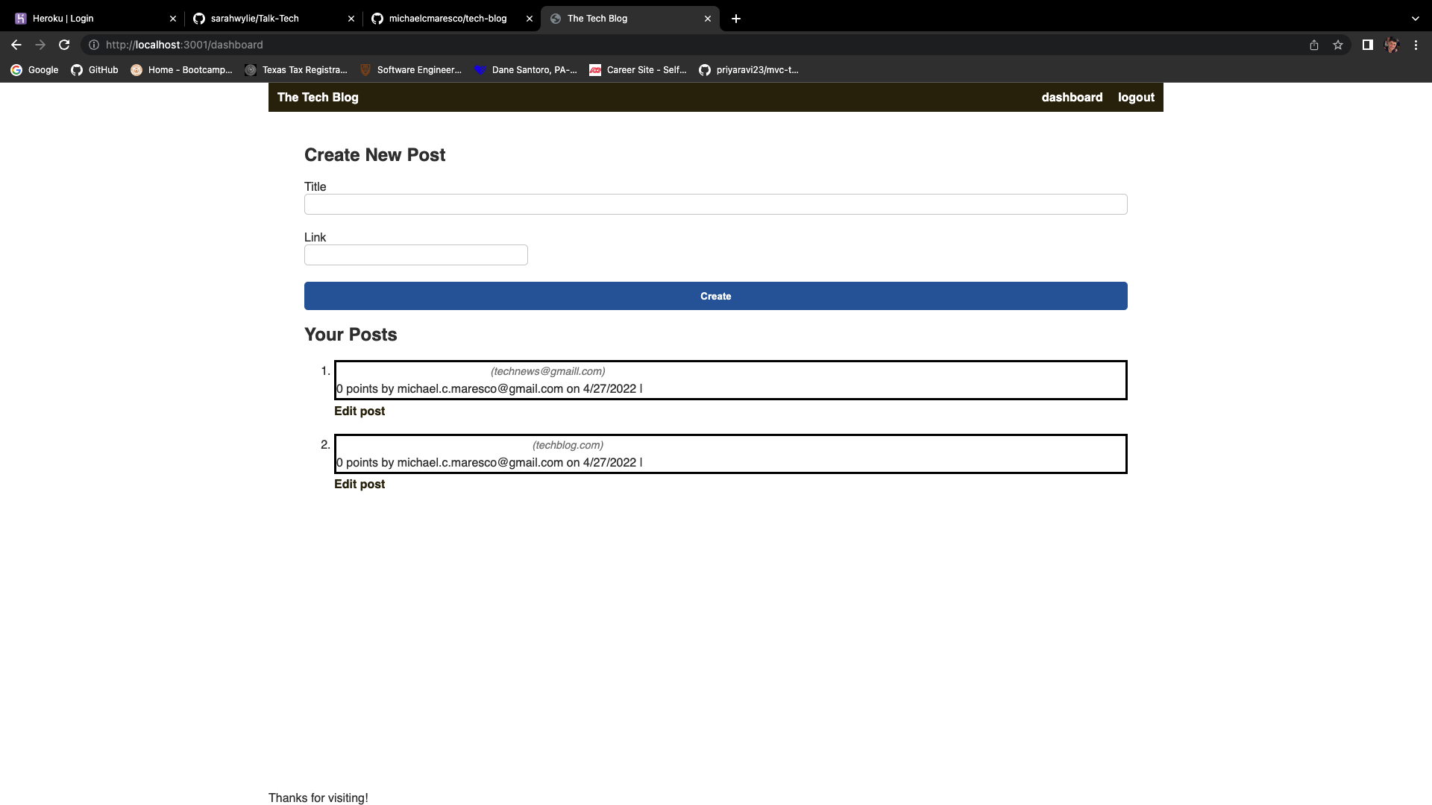Focus the Link input field
The height and width of the screenshot is (805, 1432).
[415, 255]
